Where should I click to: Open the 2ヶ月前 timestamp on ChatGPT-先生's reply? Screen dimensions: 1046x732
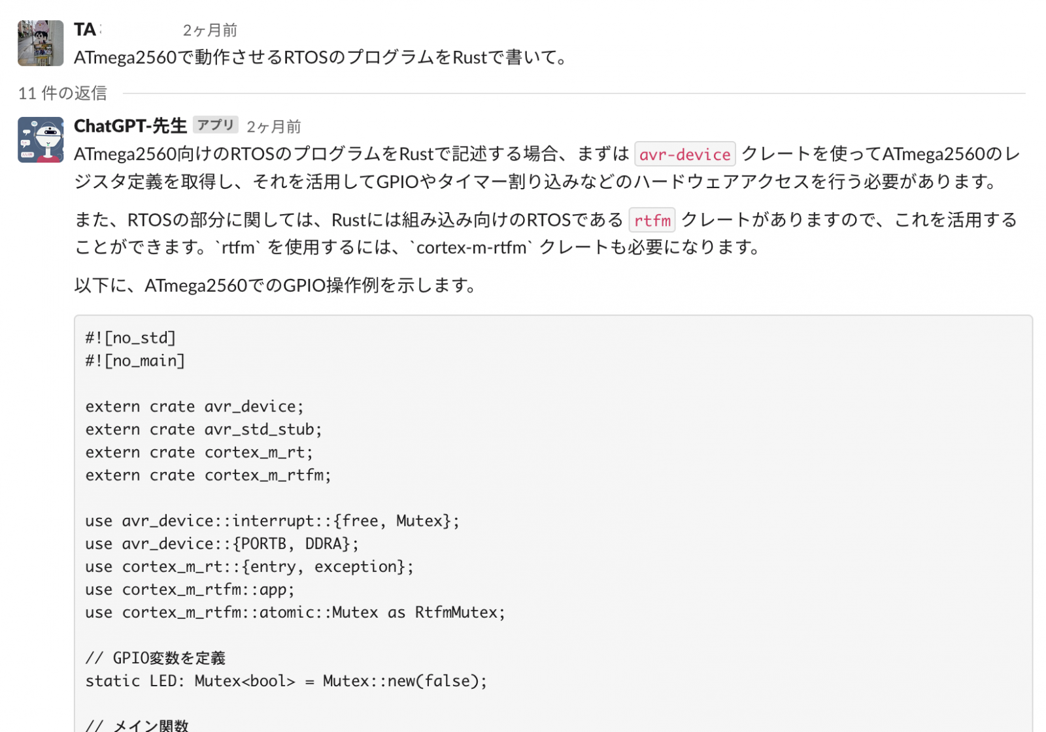[x=273, y=127]
